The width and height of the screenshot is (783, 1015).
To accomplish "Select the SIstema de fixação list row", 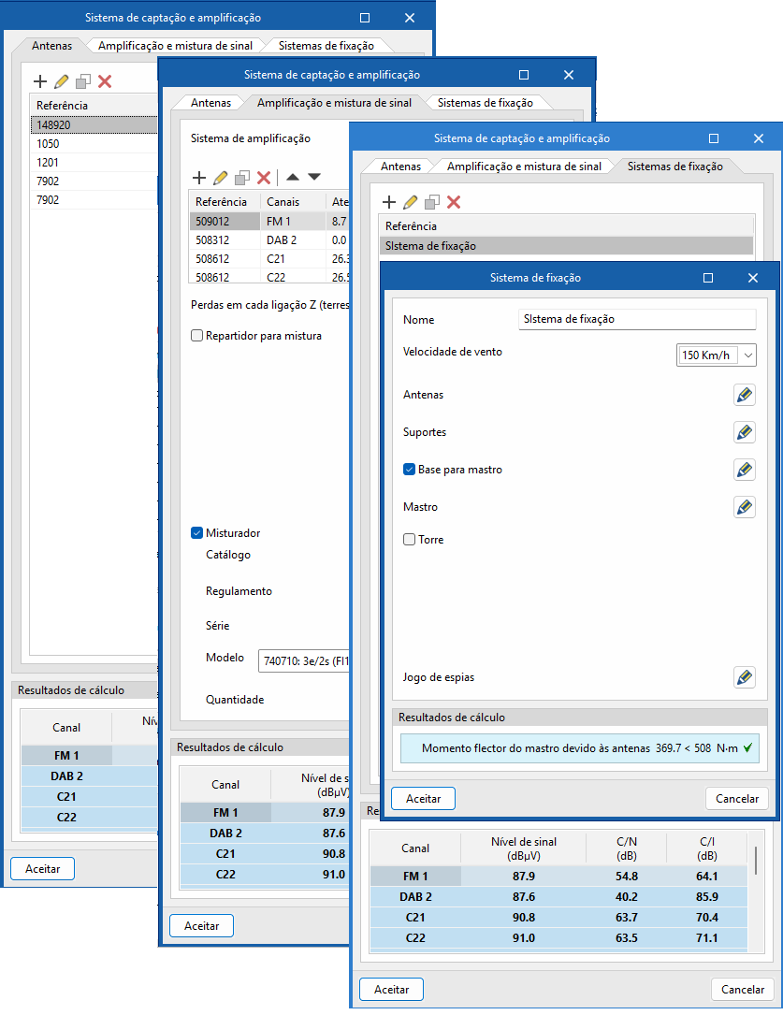I will [566, 246].
